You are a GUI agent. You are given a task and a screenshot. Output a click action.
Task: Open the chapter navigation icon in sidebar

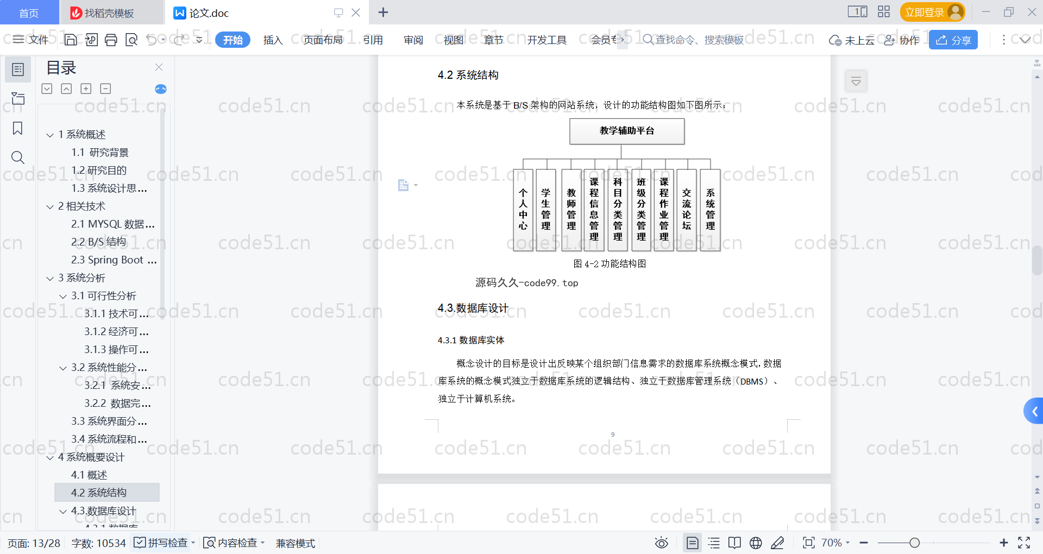tap(18, 98)
